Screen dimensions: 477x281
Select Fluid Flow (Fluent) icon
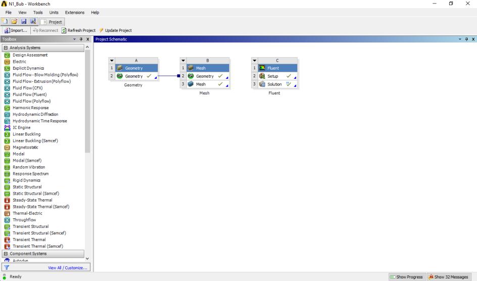[x=7, y=95]
